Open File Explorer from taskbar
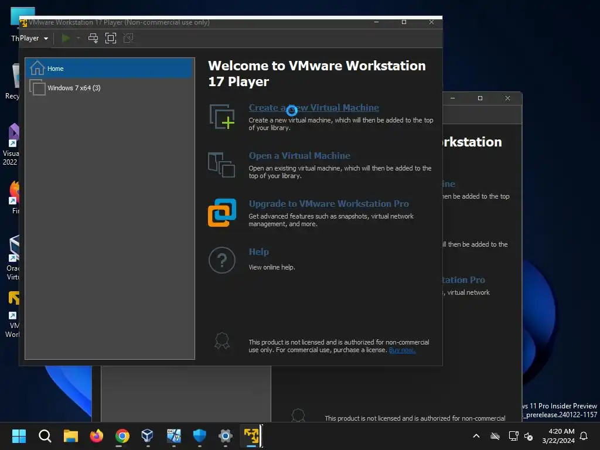 coord(71,436)
